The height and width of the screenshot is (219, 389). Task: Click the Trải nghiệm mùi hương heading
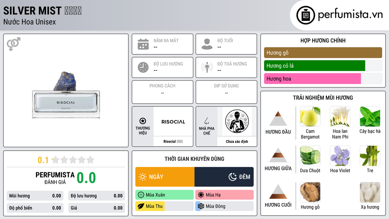[323, 98]
